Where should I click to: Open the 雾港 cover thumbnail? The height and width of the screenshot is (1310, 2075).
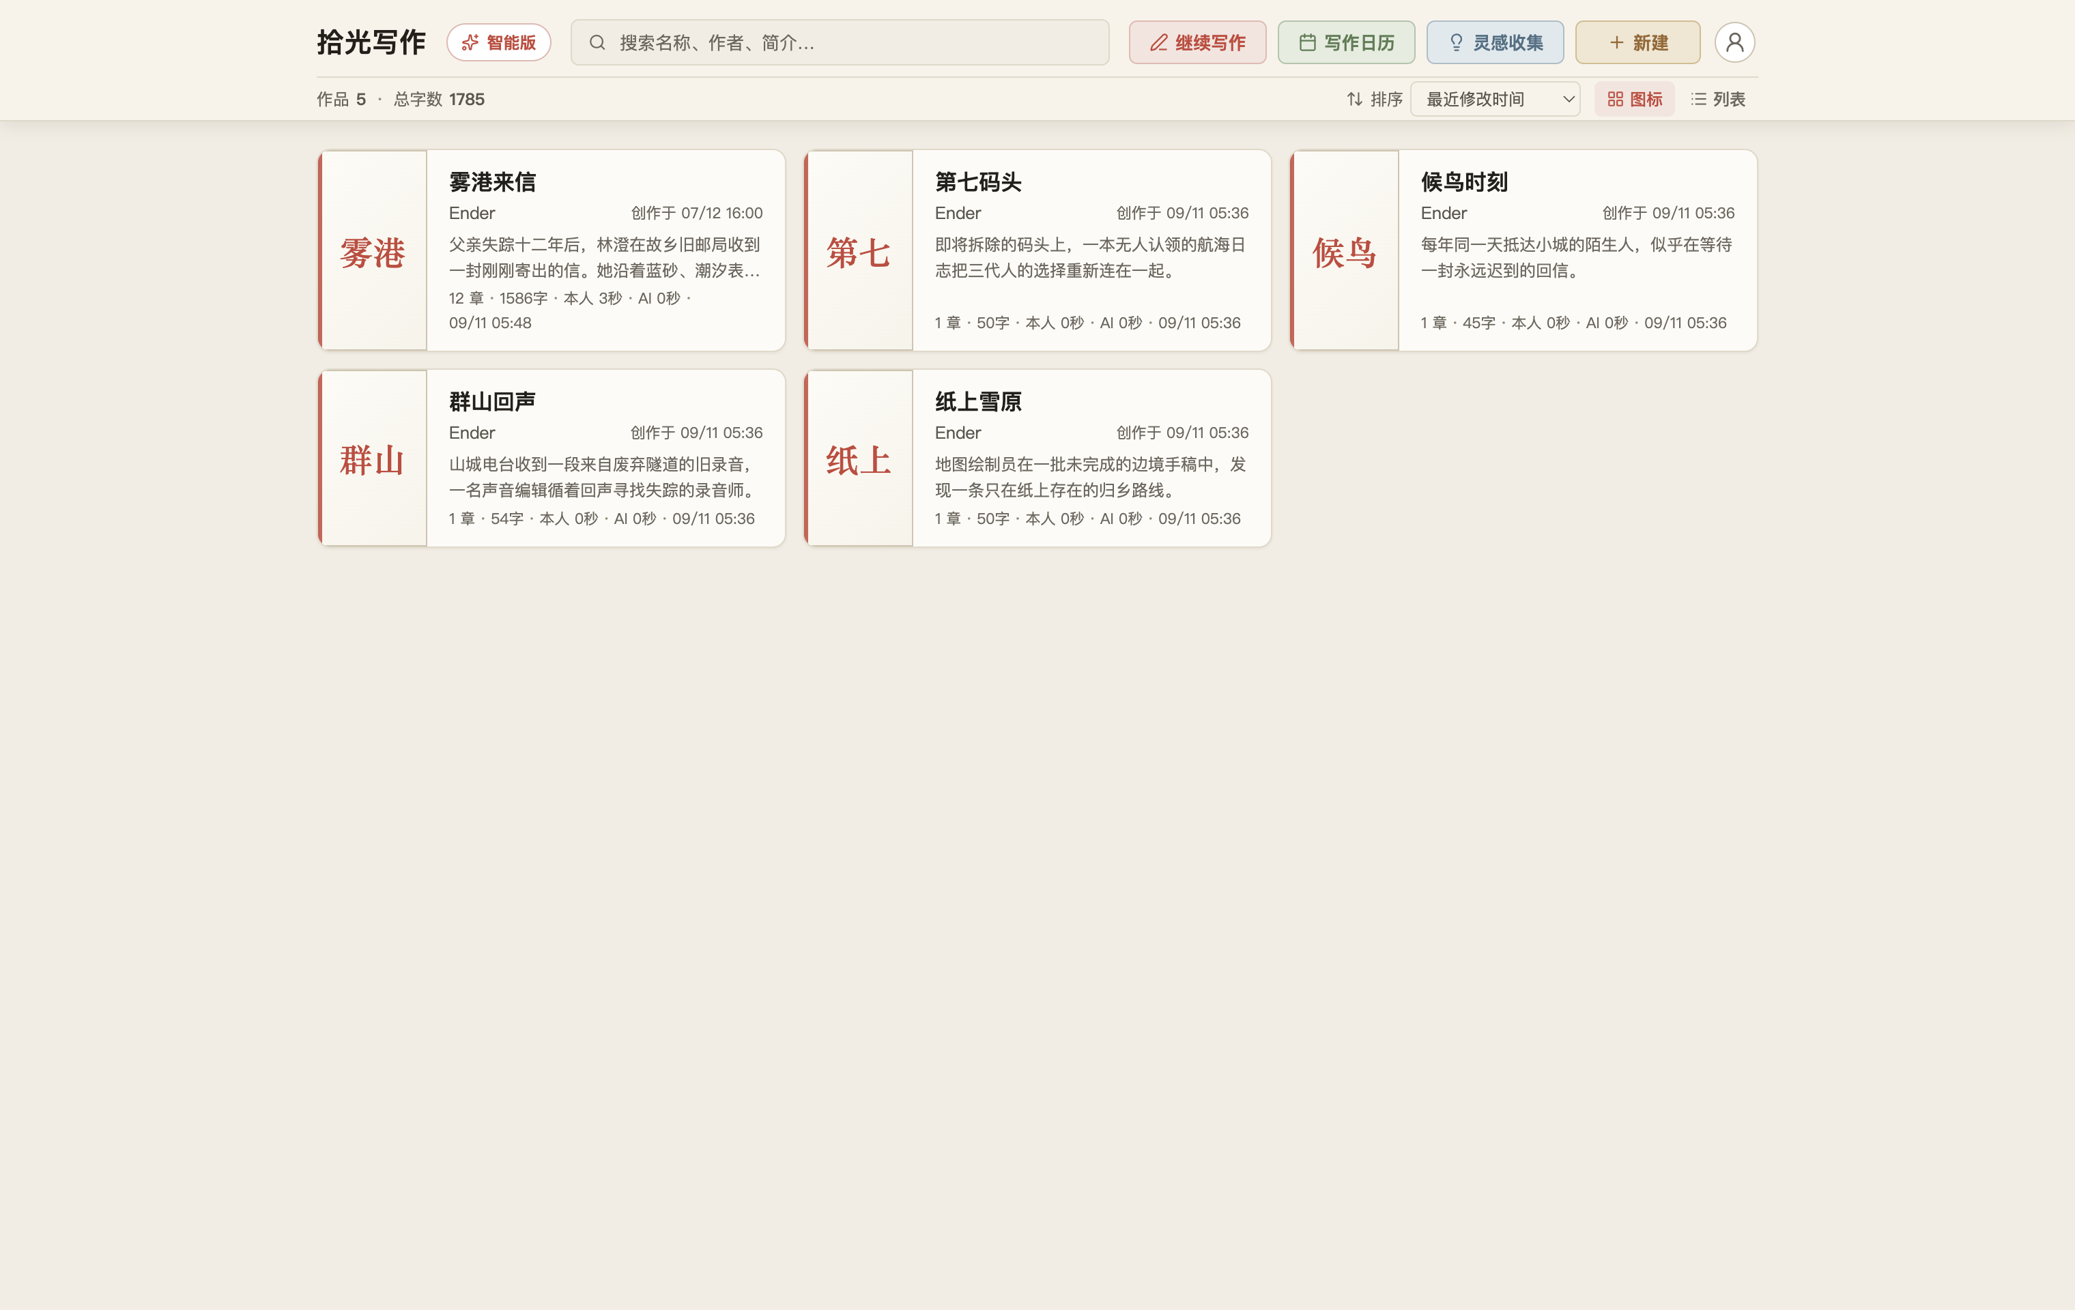click(x=372, y=250)
